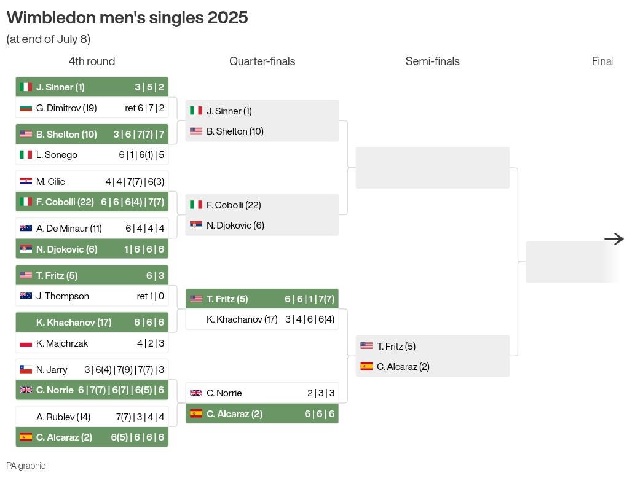Screen dimensions: 627x478
Task: Click Serbian flag beside N. Djokovic quarter-final entry
Action: tap(196, 225)
